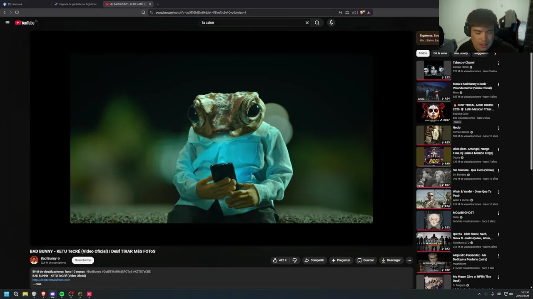Select the Bad Bunny filter chip

tap(461, 53)
